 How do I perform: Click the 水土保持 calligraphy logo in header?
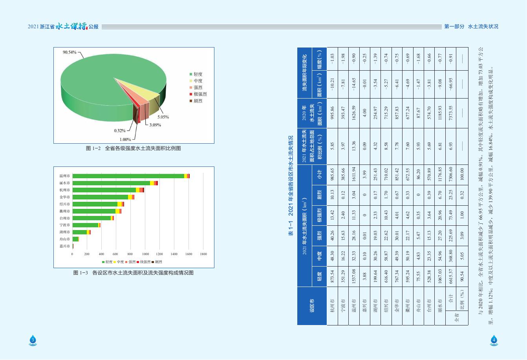[71, 26]
